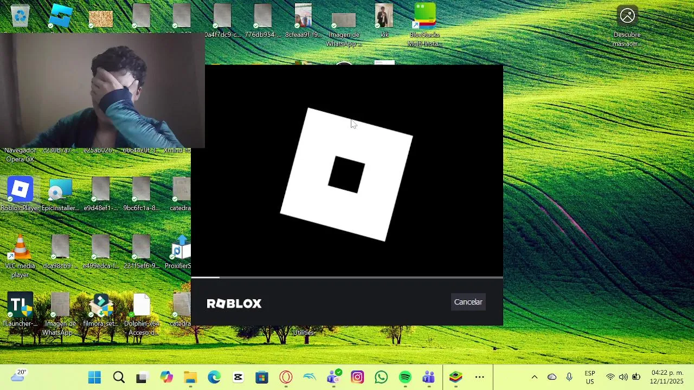
Task: Open the clock and calendar flyout
Action: (667, 377)
